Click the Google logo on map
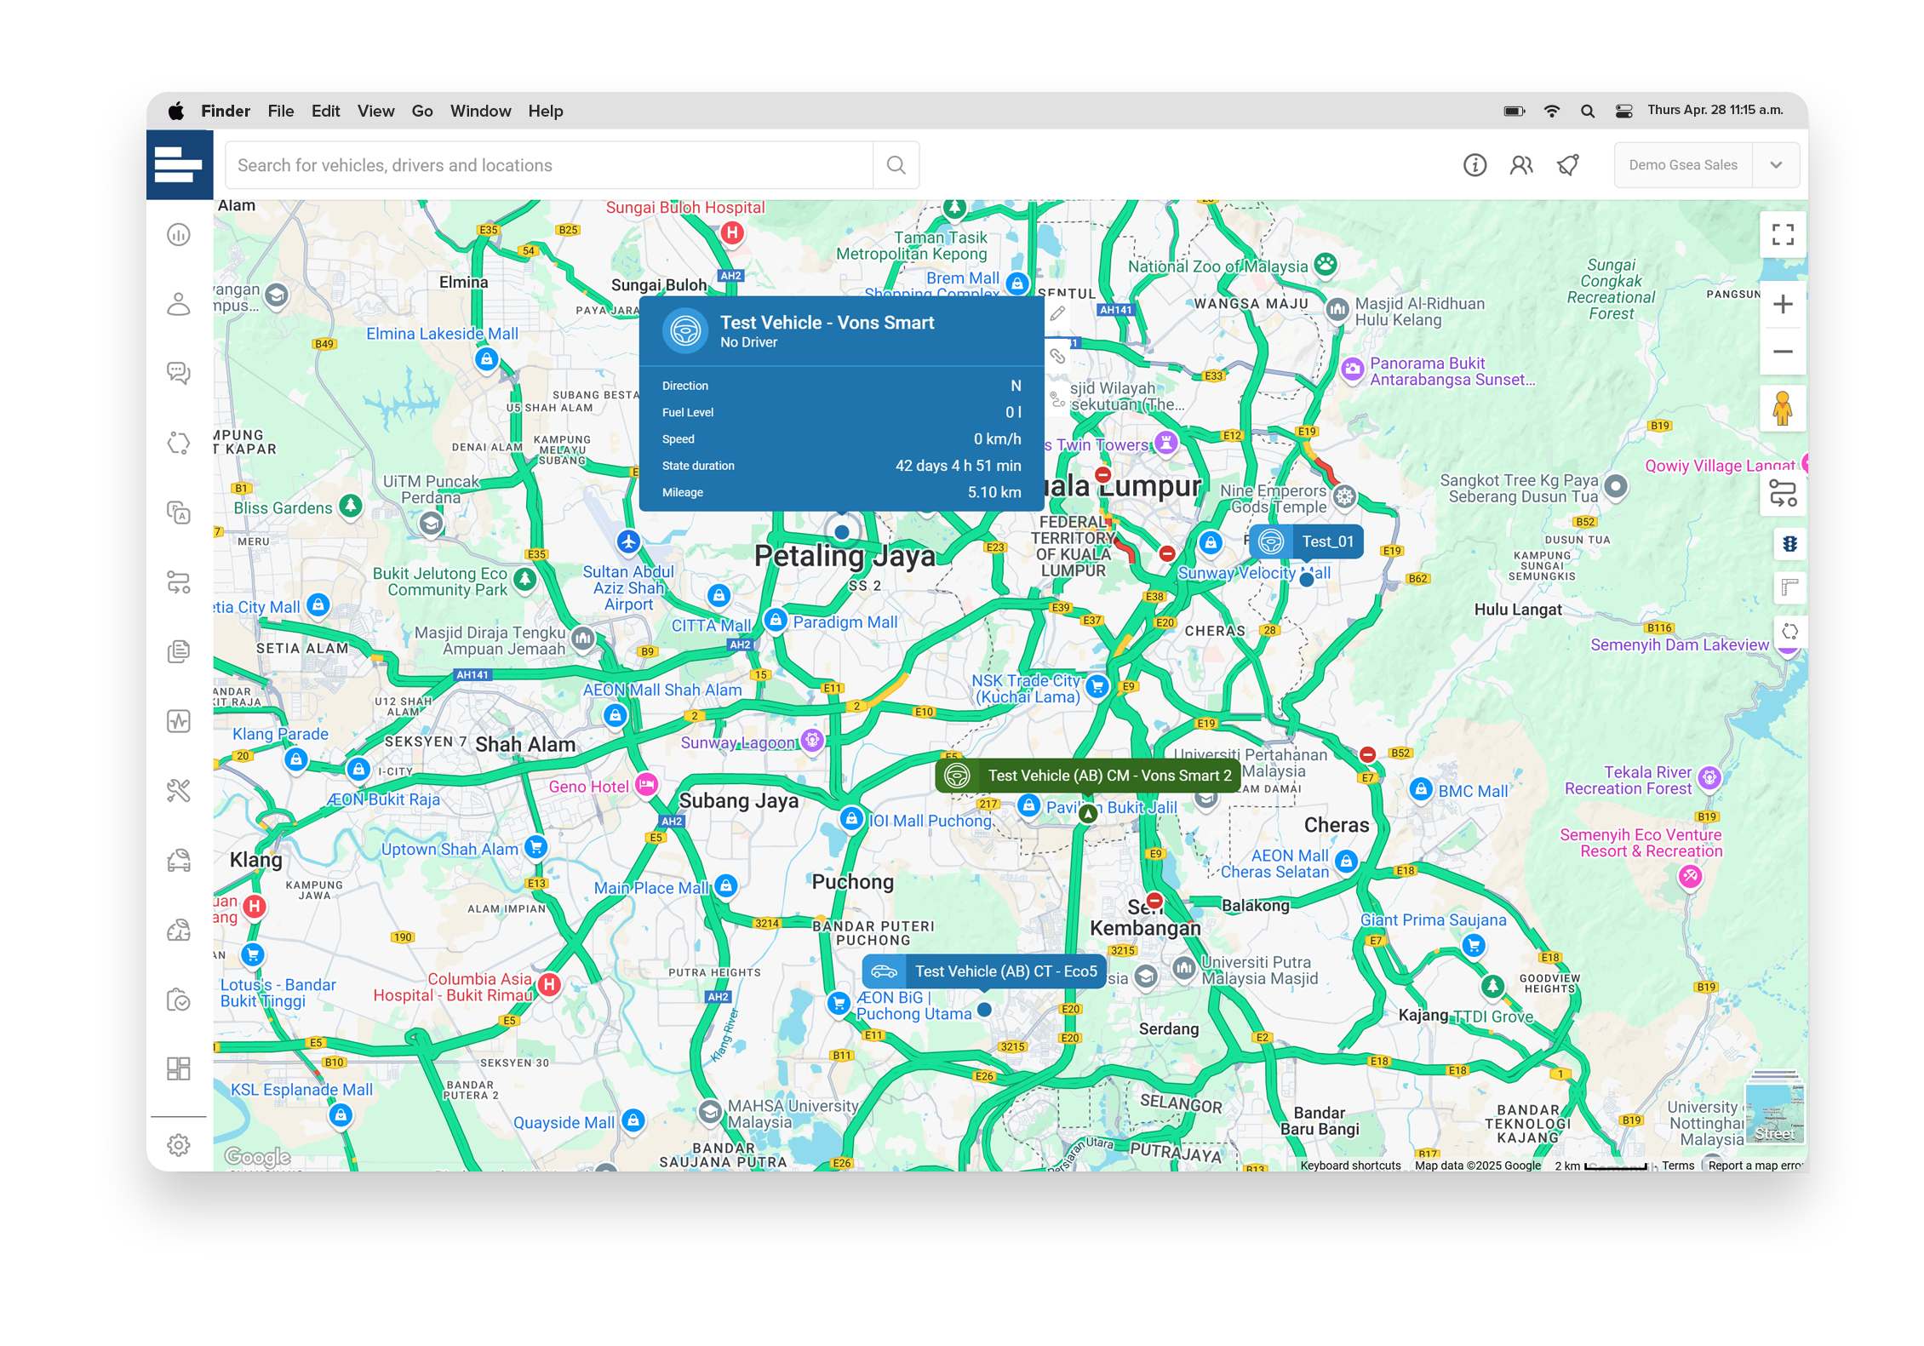1924x1346 pixels. point(257,1156)
